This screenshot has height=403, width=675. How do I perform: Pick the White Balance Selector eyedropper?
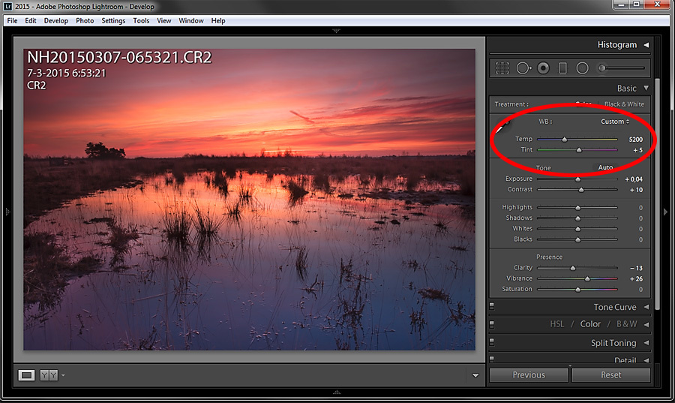click(502, 128)
